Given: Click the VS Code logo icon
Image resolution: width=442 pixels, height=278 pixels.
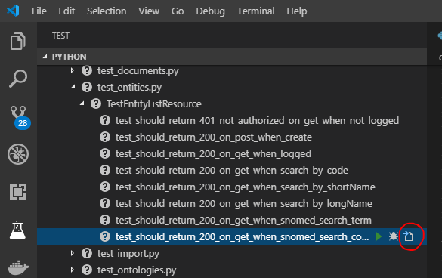Looking at the screenshot, I should click(x=13, y=11).
